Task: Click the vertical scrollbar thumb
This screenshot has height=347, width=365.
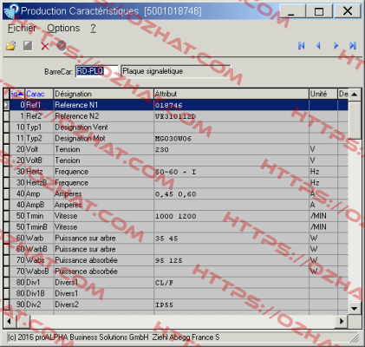Action: click(x=355, y=120)
